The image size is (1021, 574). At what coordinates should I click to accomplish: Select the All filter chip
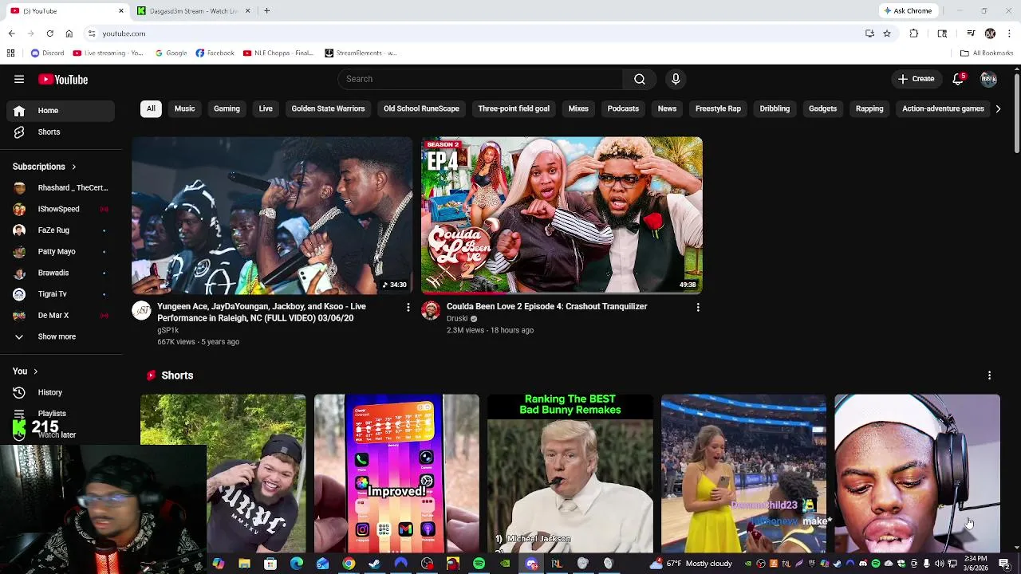pyautogui.click(x=151, y=108)
